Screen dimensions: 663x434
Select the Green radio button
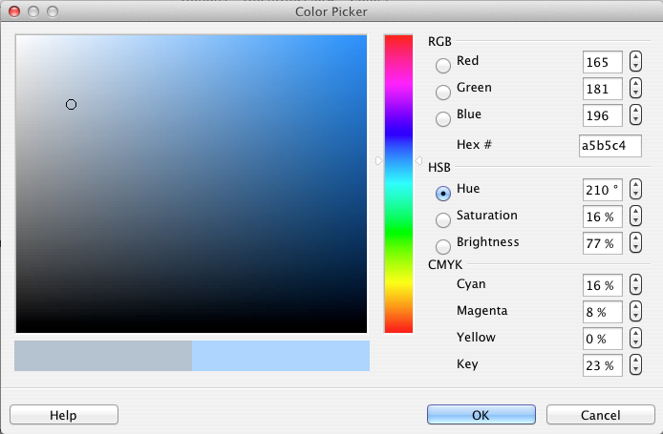pyautogui.click(x=442, y=92)
